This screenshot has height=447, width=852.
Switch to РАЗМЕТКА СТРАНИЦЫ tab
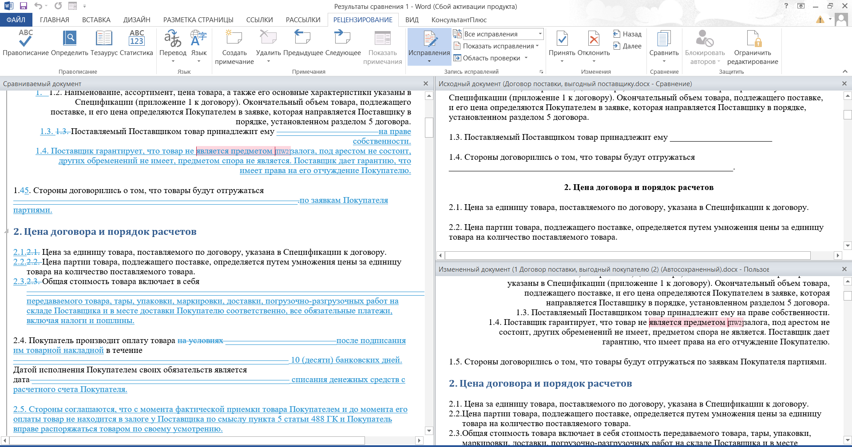198,20
